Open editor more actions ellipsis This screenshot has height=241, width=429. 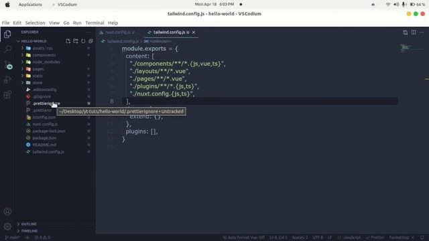click(x=422, y=32)
